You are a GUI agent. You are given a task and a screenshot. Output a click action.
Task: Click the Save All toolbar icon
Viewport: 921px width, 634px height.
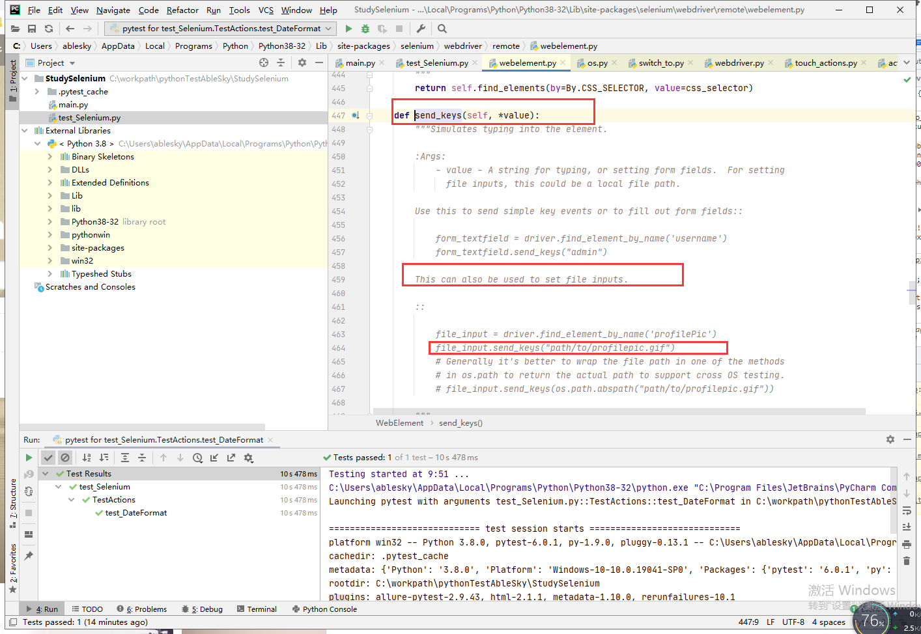point(32,29)
